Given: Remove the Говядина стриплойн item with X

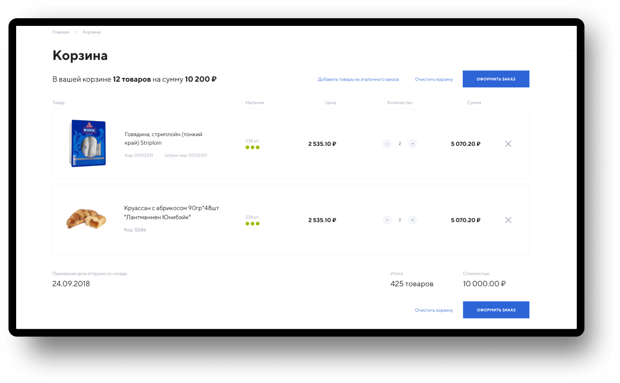Looking at the screenshot, I should coord(508,144).
